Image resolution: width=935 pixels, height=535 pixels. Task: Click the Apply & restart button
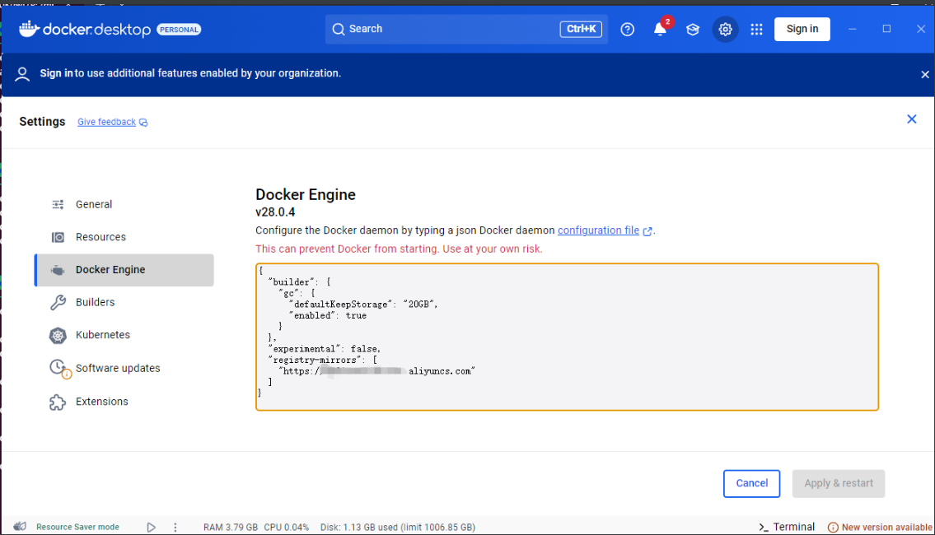(x=839, y=483)
